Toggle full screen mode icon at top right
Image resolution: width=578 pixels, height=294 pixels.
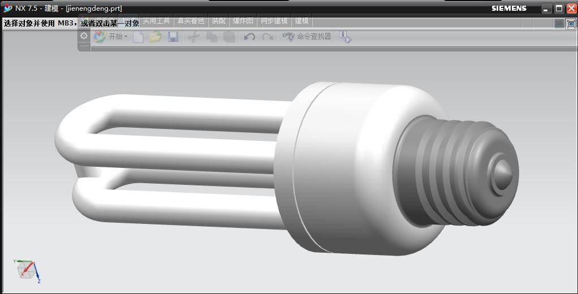point(571,24)
